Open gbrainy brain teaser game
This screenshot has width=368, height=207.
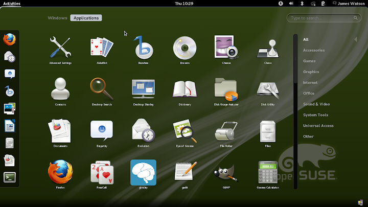pos(144,174)
